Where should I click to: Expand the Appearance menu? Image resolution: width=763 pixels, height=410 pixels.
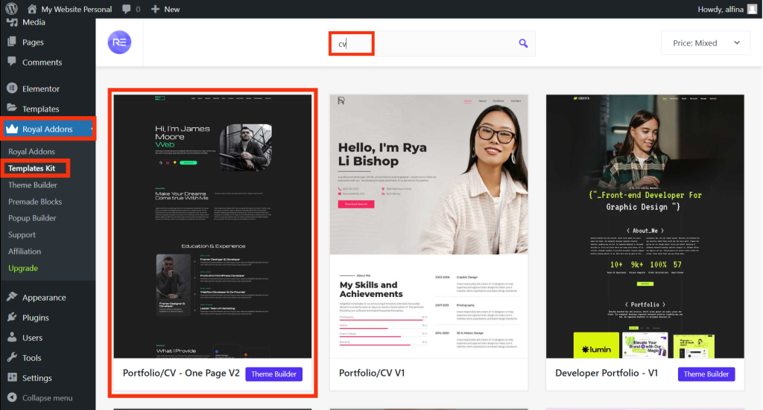click(44, 298)
